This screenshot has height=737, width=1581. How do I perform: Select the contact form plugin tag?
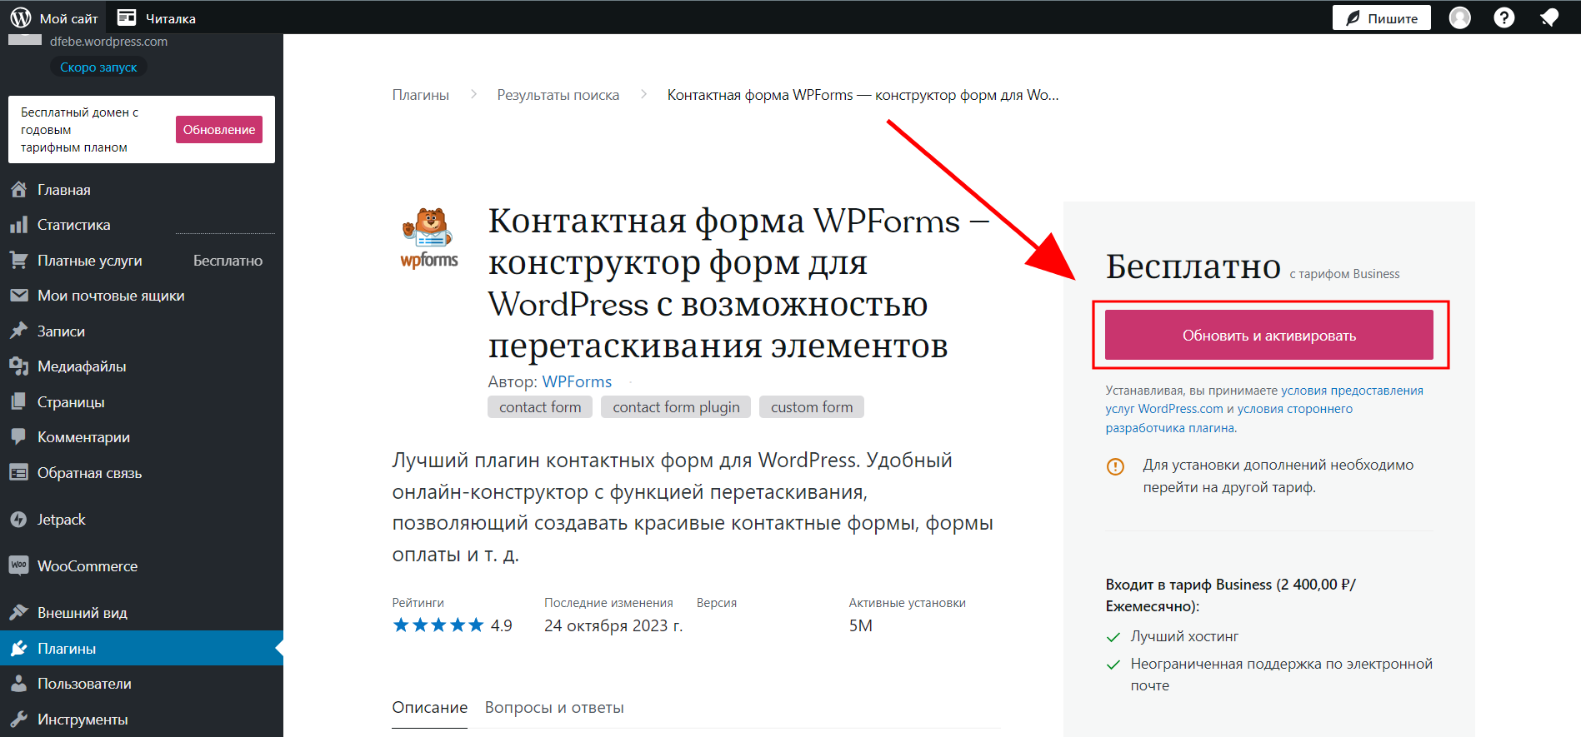coord(676,407)
